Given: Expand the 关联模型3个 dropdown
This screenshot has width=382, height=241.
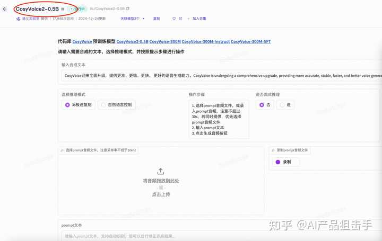Looking at the screenshot, I should click(x=133, y=19).
